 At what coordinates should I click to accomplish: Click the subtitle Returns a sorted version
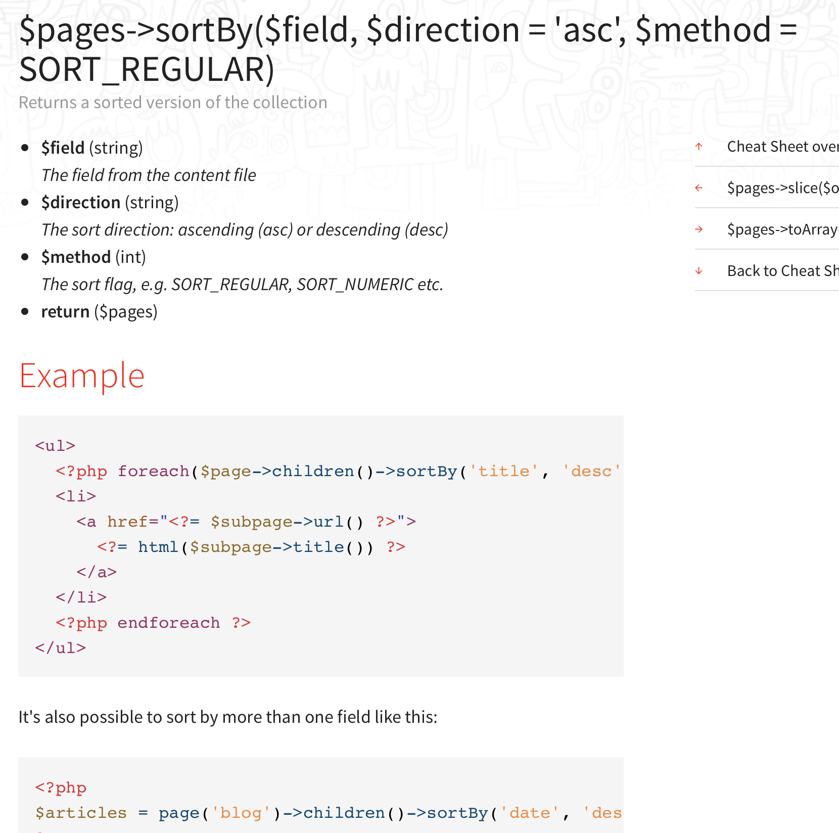[173, 102]
